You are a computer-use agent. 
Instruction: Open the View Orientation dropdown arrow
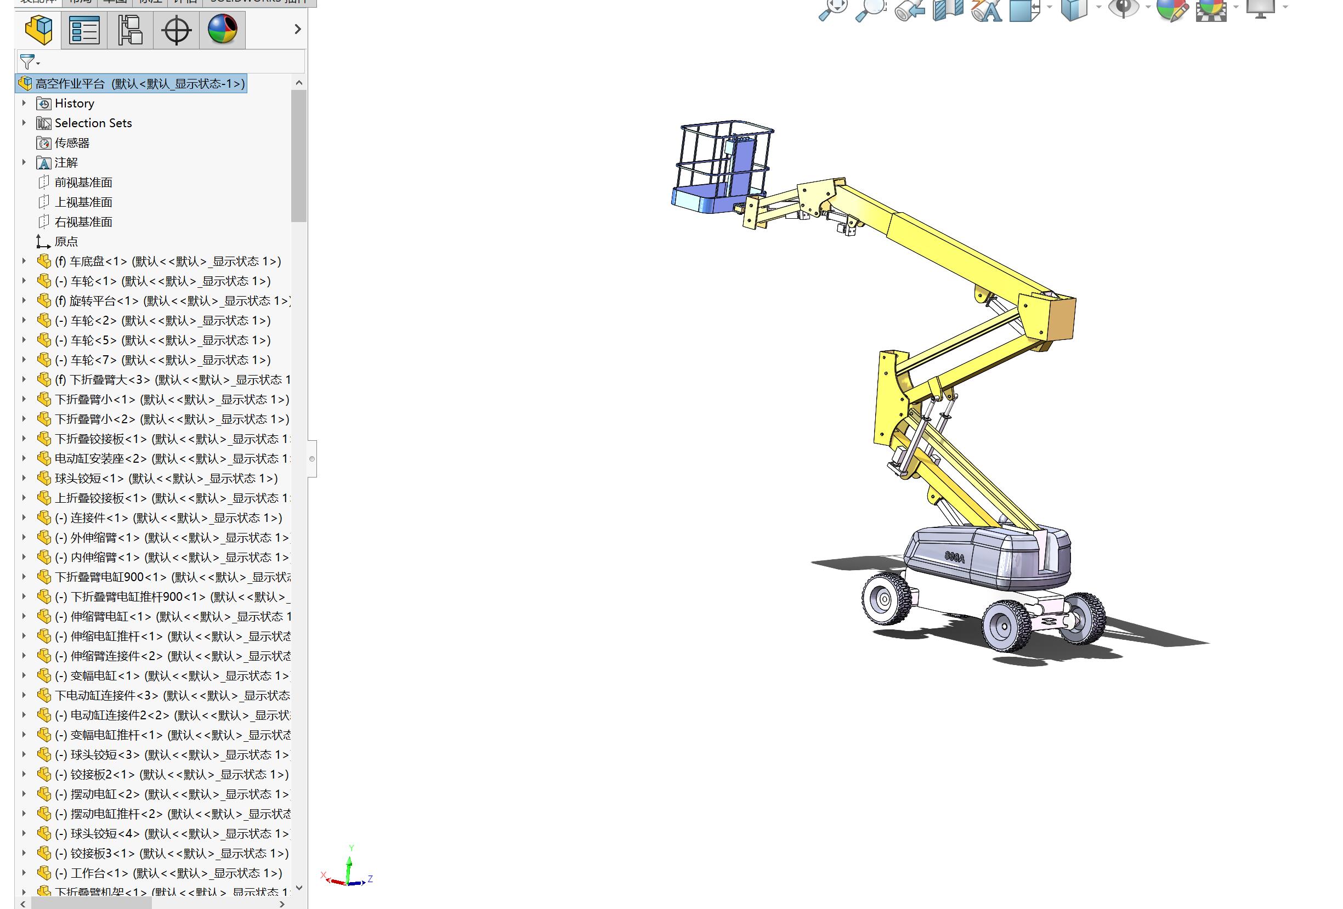[x=1050, y=7]
